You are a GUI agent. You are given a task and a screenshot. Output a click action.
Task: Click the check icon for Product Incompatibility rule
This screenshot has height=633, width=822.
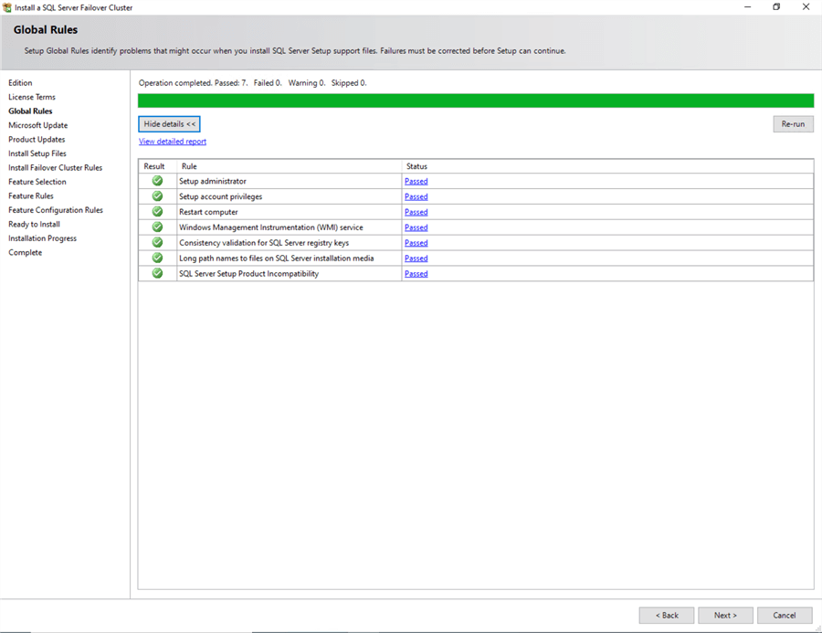[157, 273]
